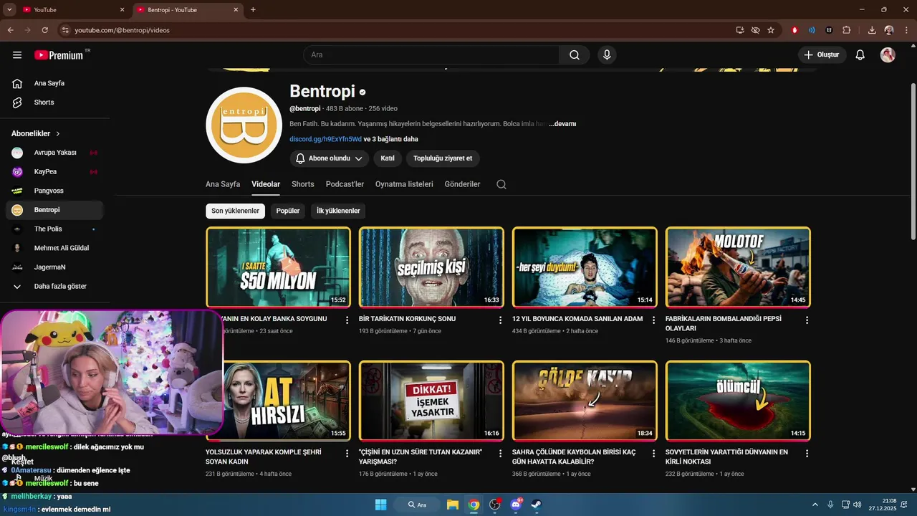The width and height of the screenshot is (917, 516).
Task: Reload the page in Chrome
Action: (44, 30)
